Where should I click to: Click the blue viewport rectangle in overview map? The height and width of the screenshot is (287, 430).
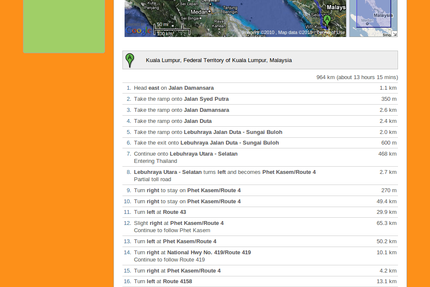(x=374, y=14)
